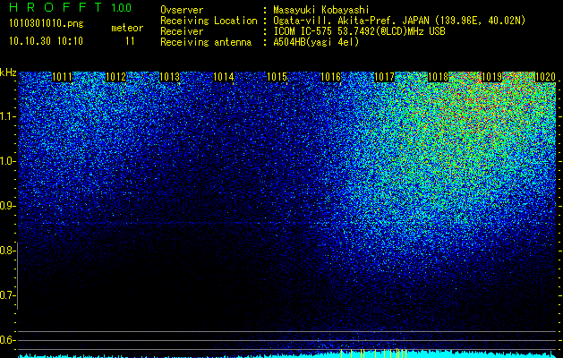Click the 1014 time marker
The height and width of the screenshot is (358, 563).
(x=224, y=77)
